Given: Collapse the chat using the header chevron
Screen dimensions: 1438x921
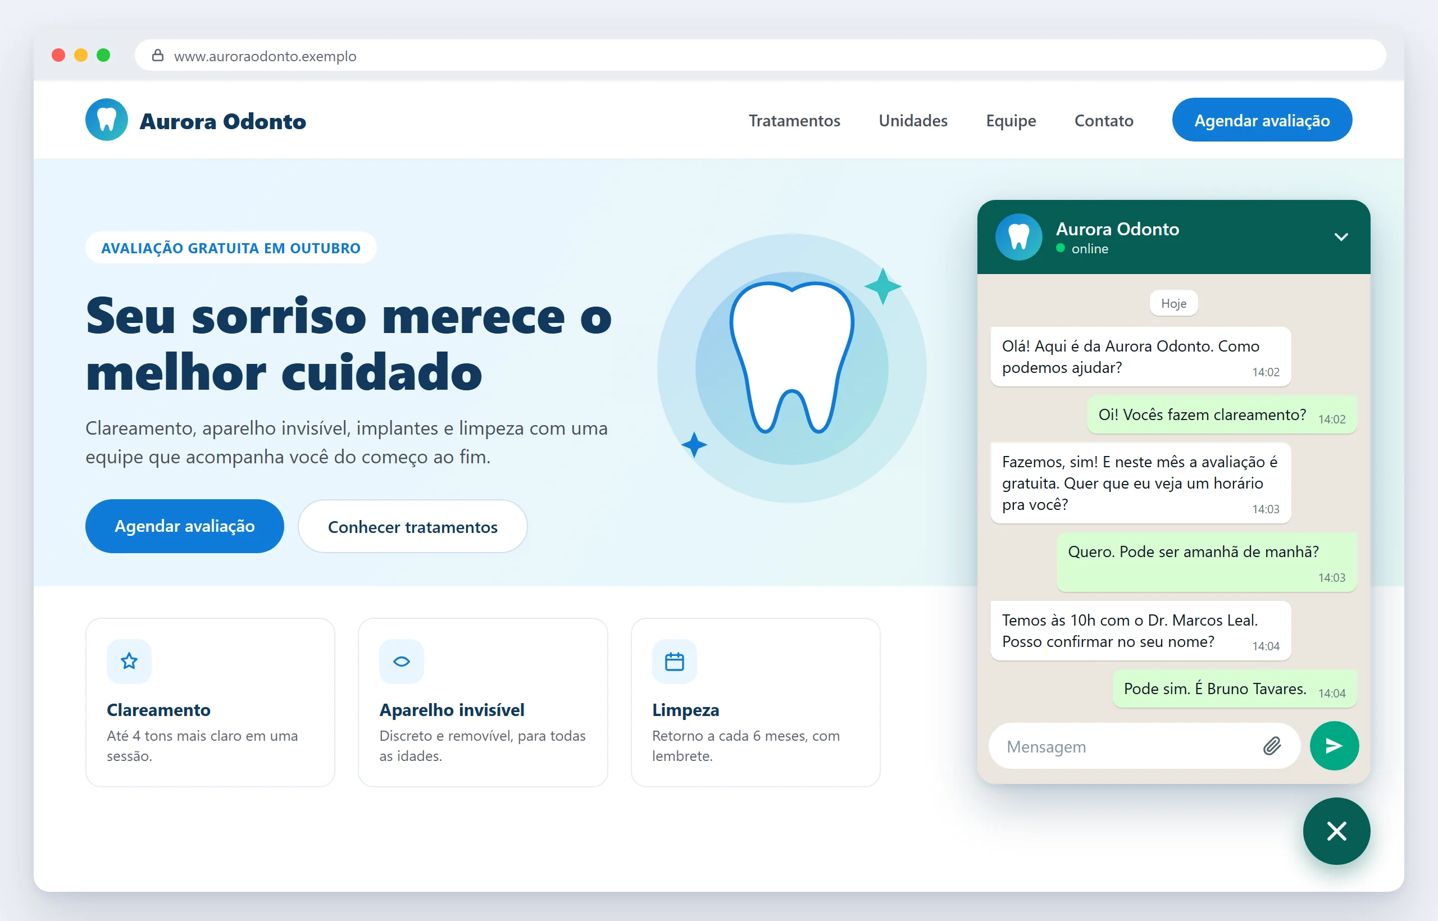Looking at the screenshot, I should pyautogui.click(x=1341, y=237).
